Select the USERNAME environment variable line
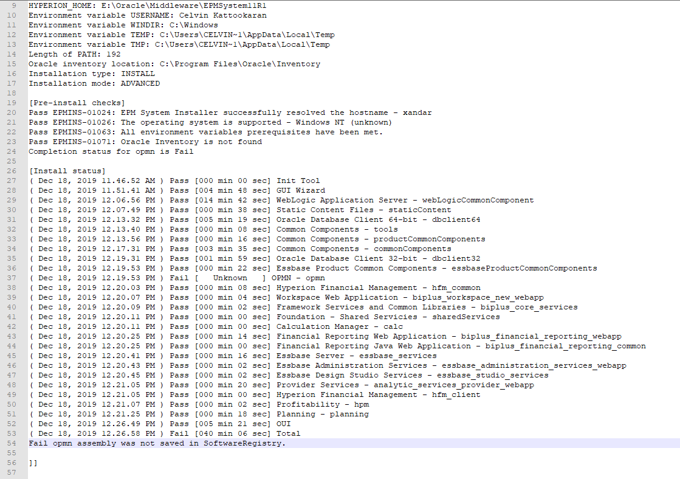680x479 pixels. [x=148, y=15]
